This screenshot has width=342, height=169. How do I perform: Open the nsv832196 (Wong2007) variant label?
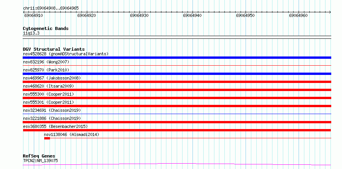click(46, 62)
